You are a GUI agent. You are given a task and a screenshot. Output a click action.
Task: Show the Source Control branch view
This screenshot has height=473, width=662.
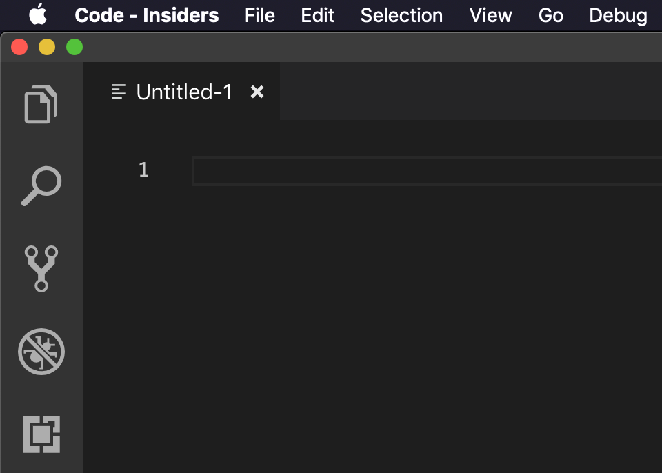(x=41, y=269)
